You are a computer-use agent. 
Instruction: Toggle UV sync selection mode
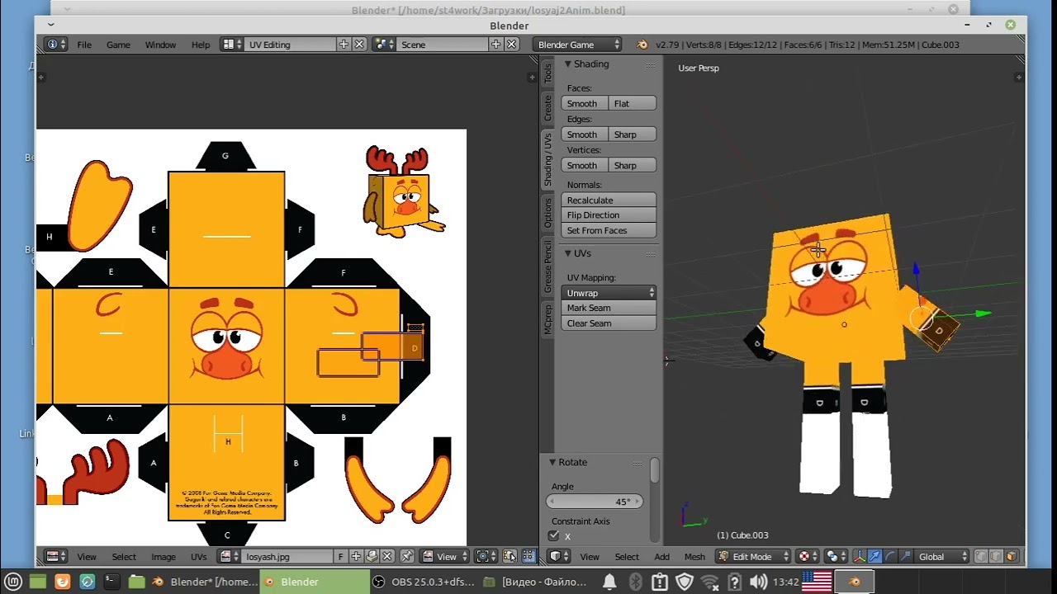510,557
